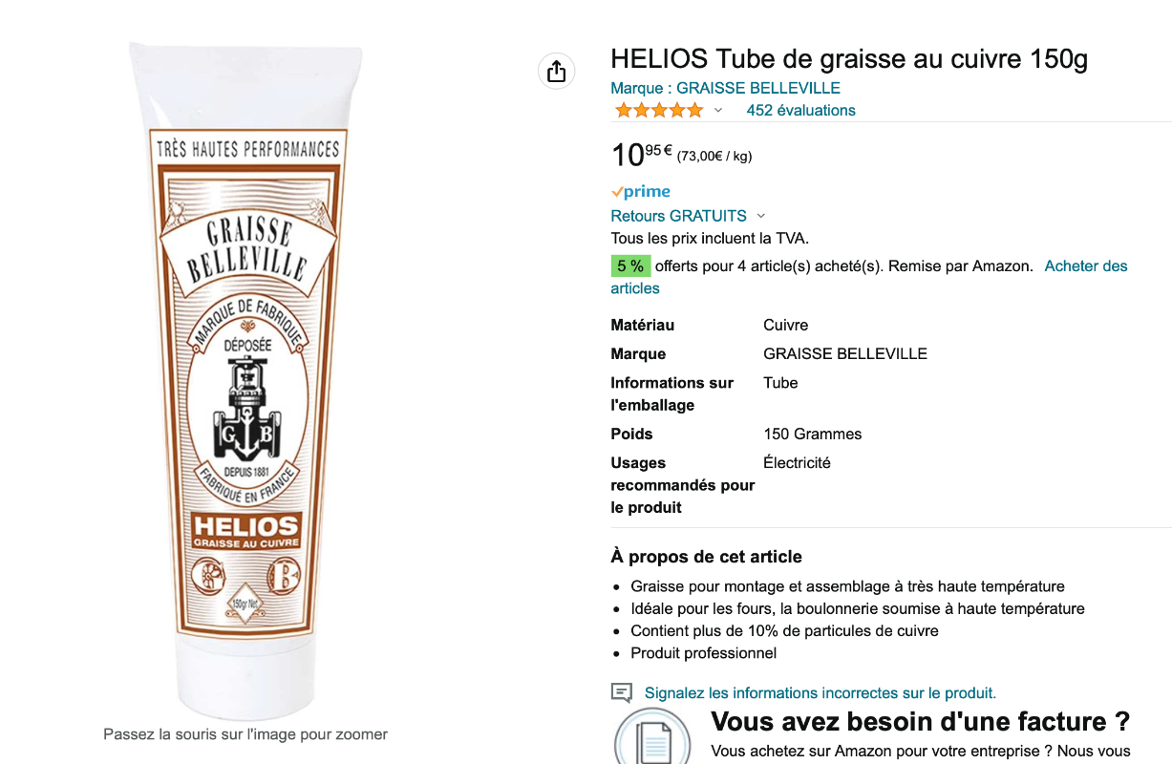Visit the Marque : GRAISSE BELLEVILLE store link
This screenshot has width=1172, height=764.
(726, 88)
